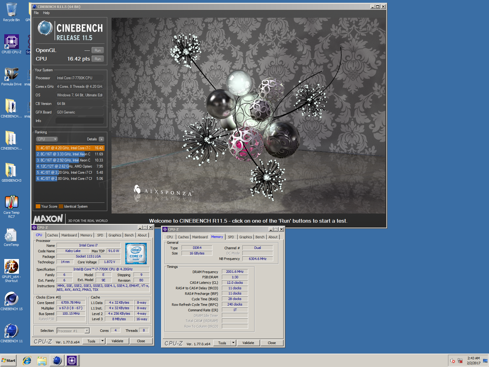Open the Help menu in Cinebench

click(x=46, y=13)
